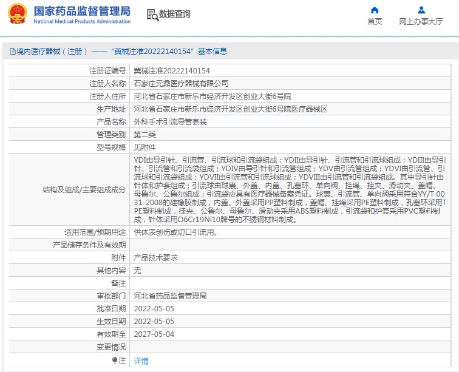
Task: Select 批准日期 value 2022-05-05
Action: pos(154,309)
